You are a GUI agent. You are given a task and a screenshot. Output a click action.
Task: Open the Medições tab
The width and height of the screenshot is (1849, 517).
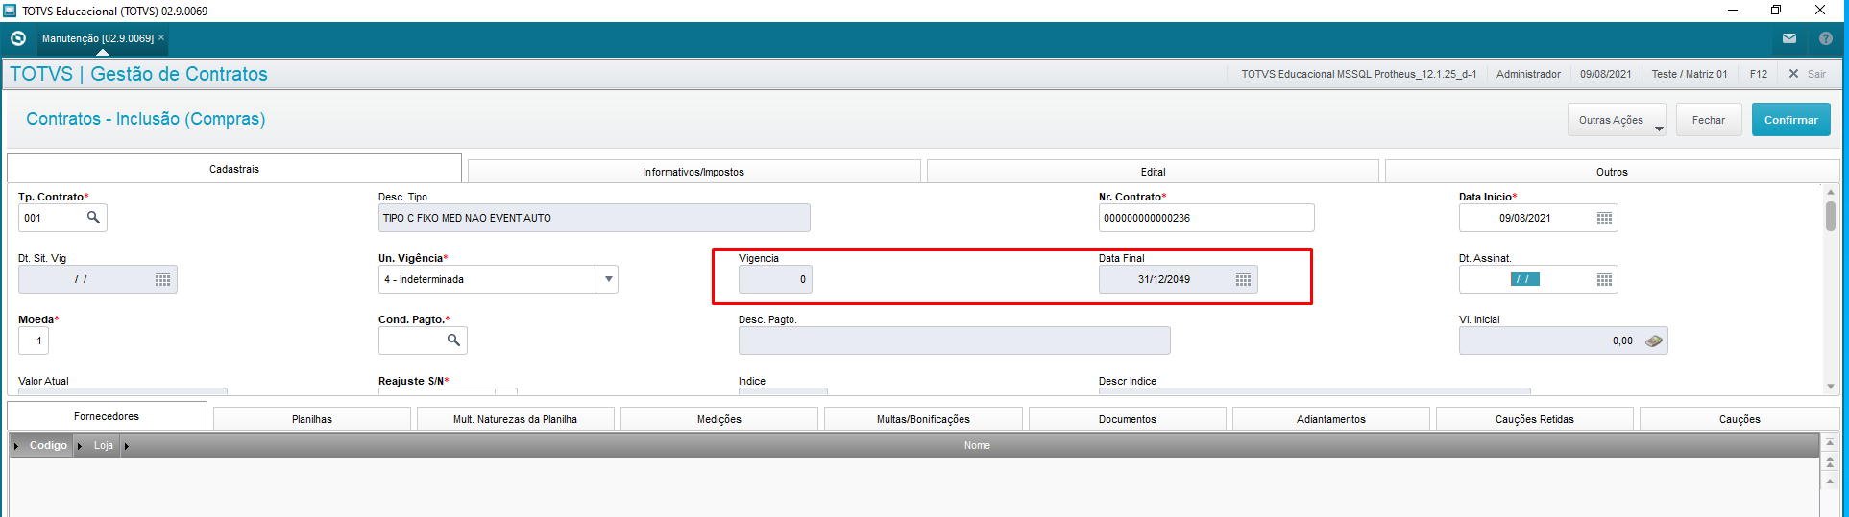pyautogui.click(x=719, y=419)
